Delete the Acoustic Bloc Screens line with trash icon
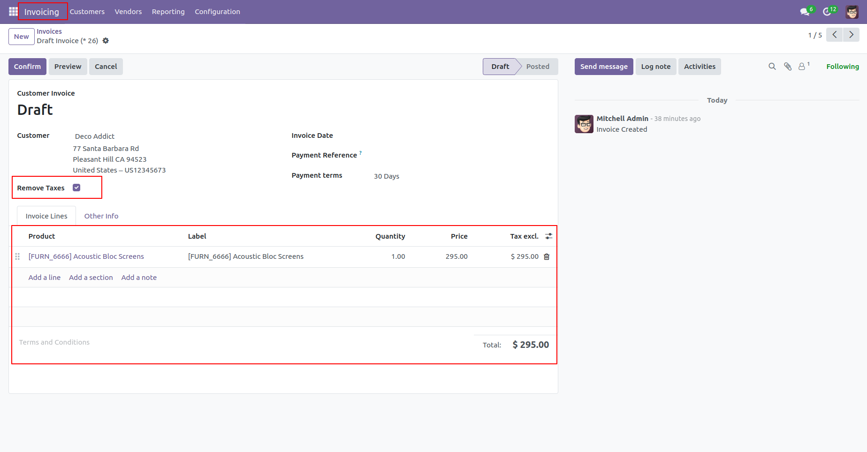The height and width of the screenshot is (452, 867). [546, 256]
